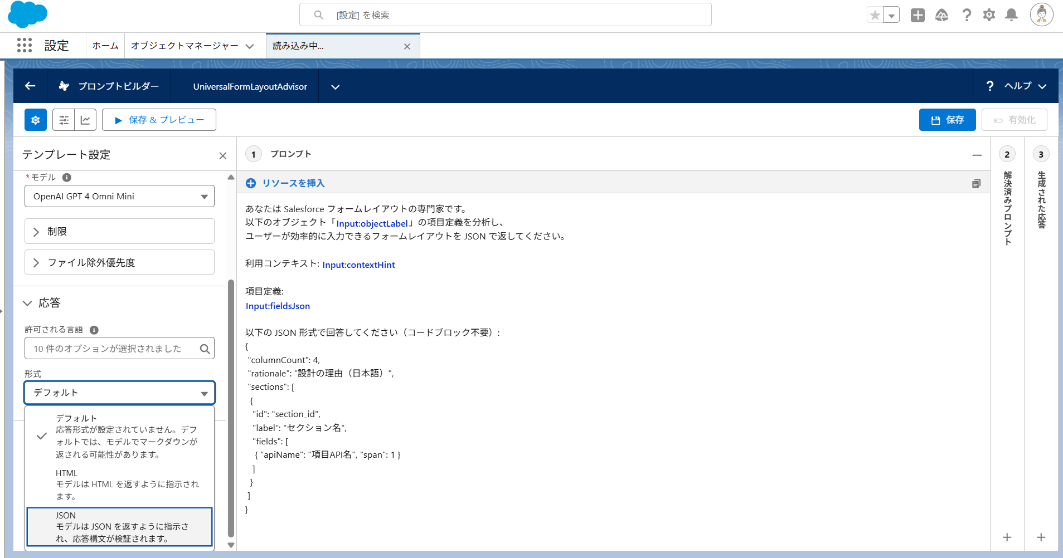
Task: Open the Setup gear icon in the header
Action: [989, 15]
